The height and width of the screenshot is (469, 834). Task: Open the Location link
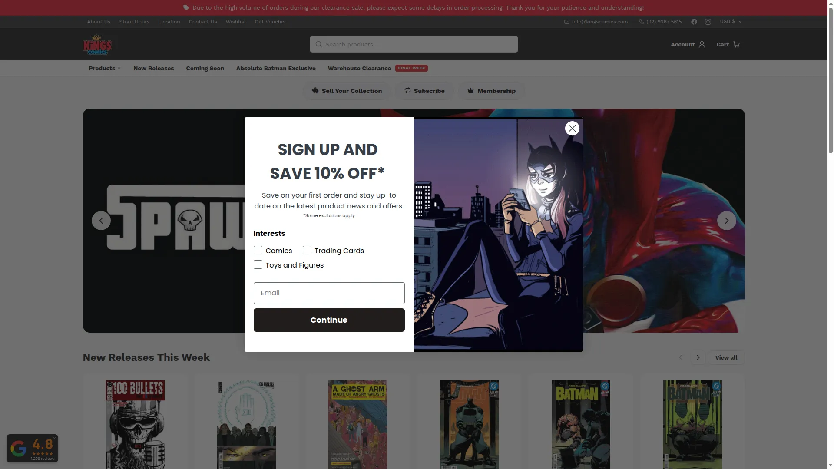click(169, 22)
